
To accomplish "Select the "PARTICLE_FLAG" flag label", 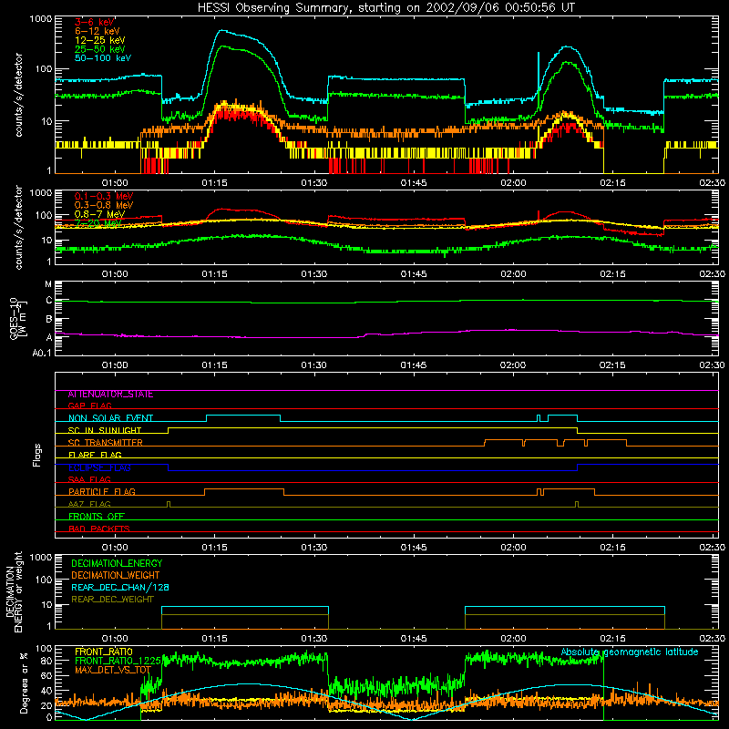I will click(x=102, y=492).
